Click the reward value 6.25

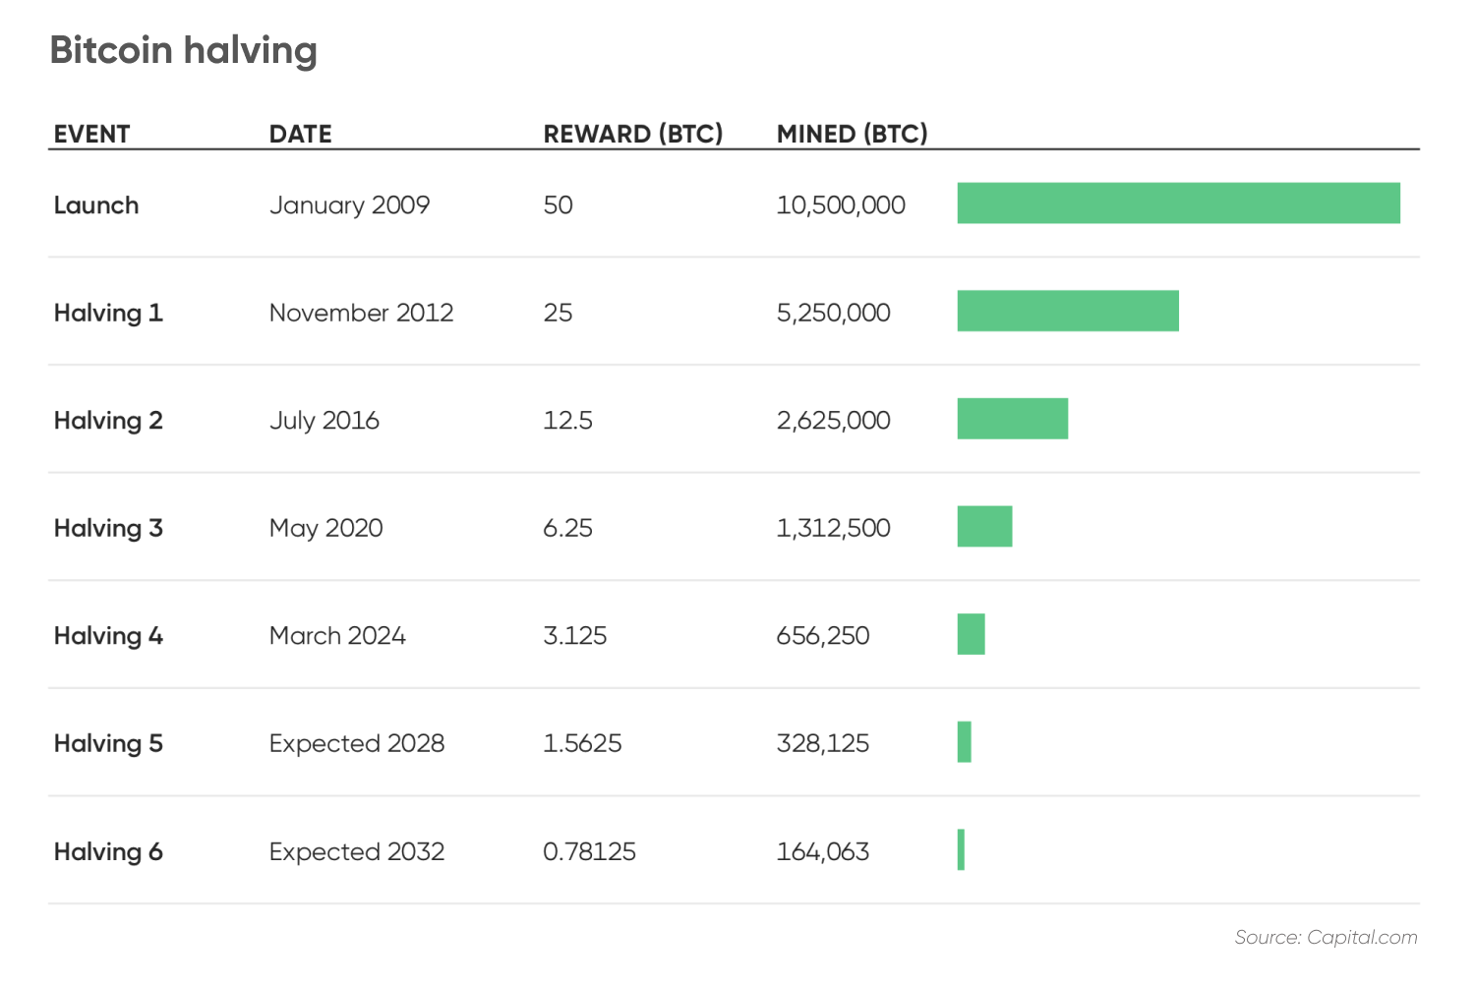[568, 528]
